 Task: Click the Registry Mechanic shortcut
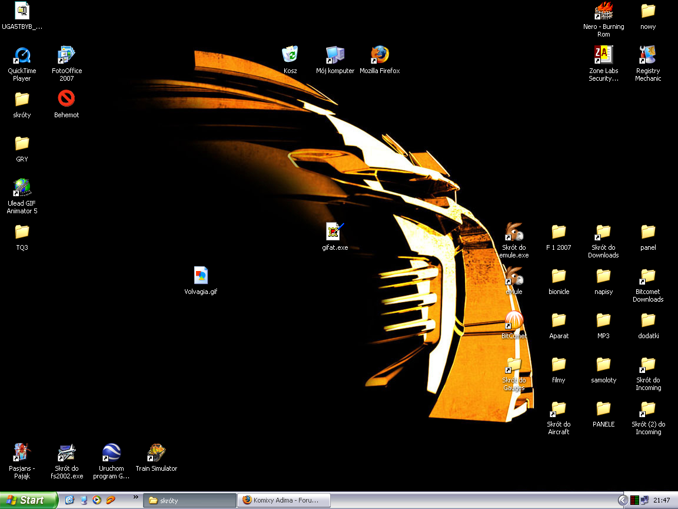(648, 55)
